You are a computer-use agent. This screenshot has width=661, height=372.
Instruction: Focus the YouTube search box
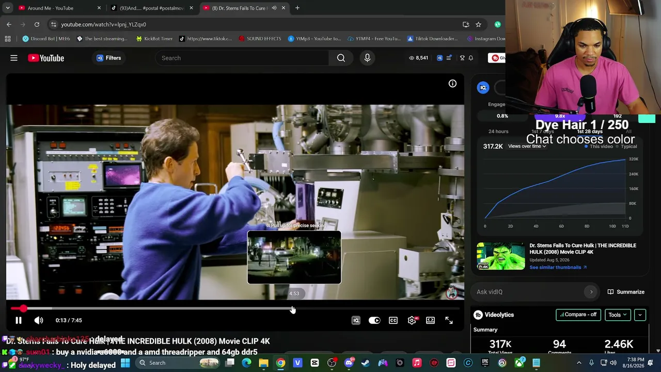pyautogui.click(x=242, y=58)
